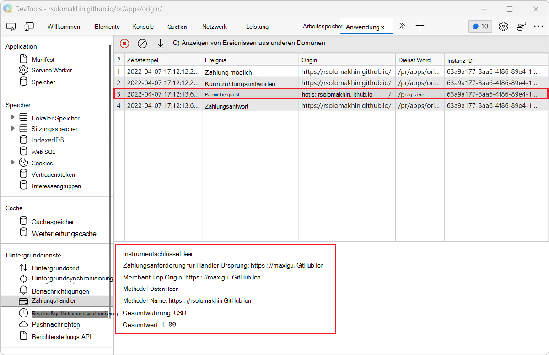Open feedback via the chat bubble icon

tap(480, 26)
